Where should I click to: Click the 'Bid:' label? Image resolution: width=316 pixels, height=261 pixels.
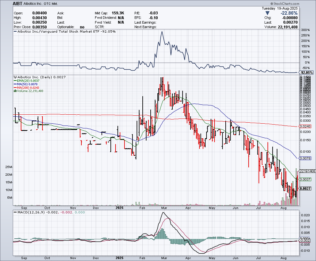[x=60, y=18]
